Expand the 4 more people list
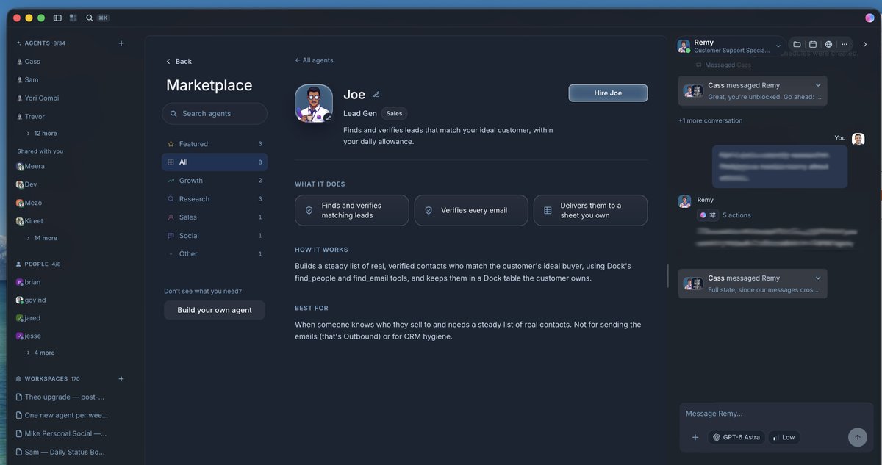Screen dimensions: 882x465 [x=40, y=353]
